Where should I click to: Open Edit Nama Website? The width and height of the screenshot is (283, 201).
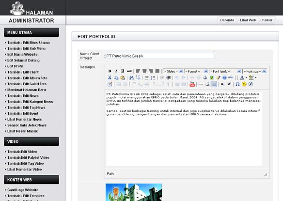point(22,55)
